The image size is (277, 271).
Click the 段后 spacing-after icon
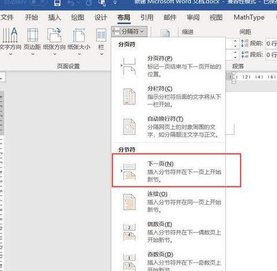click(245, 55)
